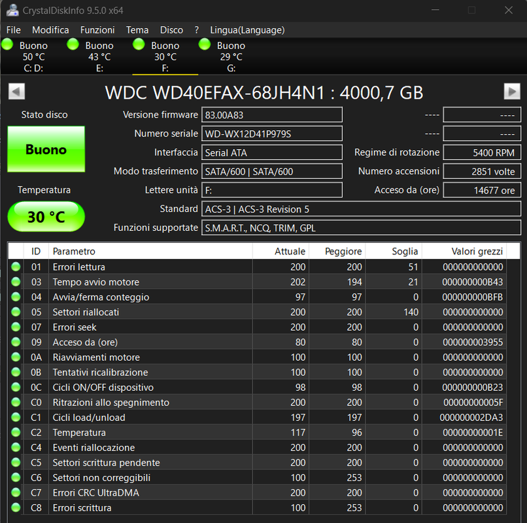Open the Disco menu
The height and width of the screenshot is (523, 527).
[171, 30]
